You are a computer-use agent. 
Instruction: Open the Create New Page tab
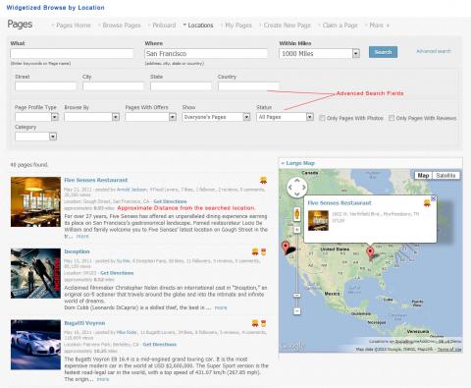(287, 26)
